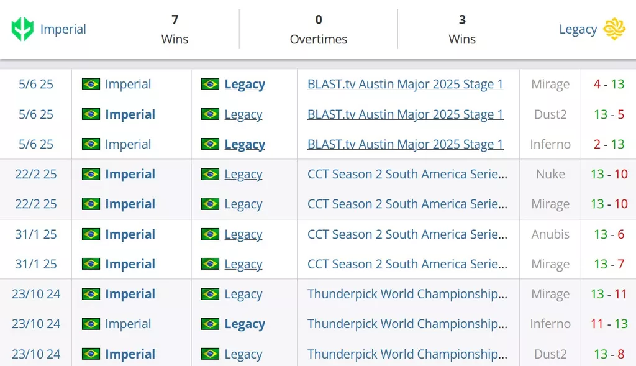Click the green Imperial team logo
The height and width of the screenshot is (366, 636).
pos(22,29)
